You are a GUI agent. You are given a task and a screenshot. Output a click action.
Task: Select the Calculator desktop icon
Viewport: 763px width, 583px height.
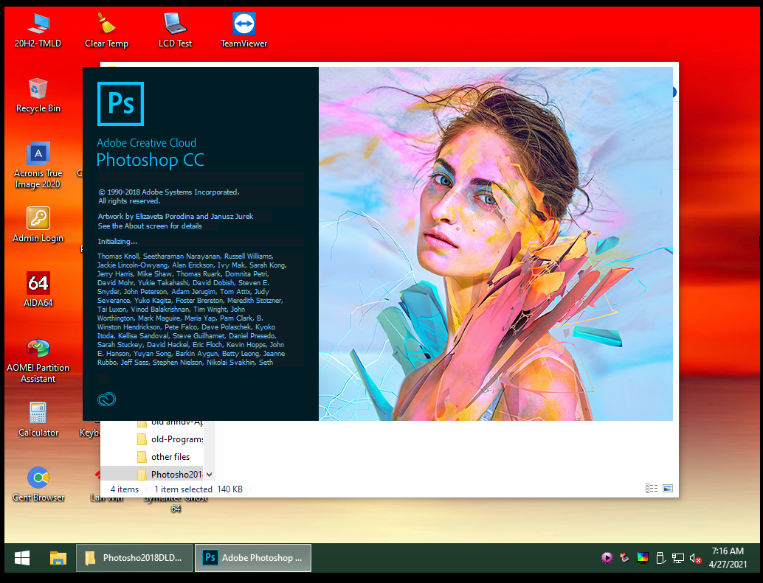tap(38, 420)
